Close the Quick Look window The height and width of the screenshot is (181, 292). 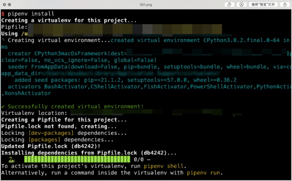pos(4,4)
